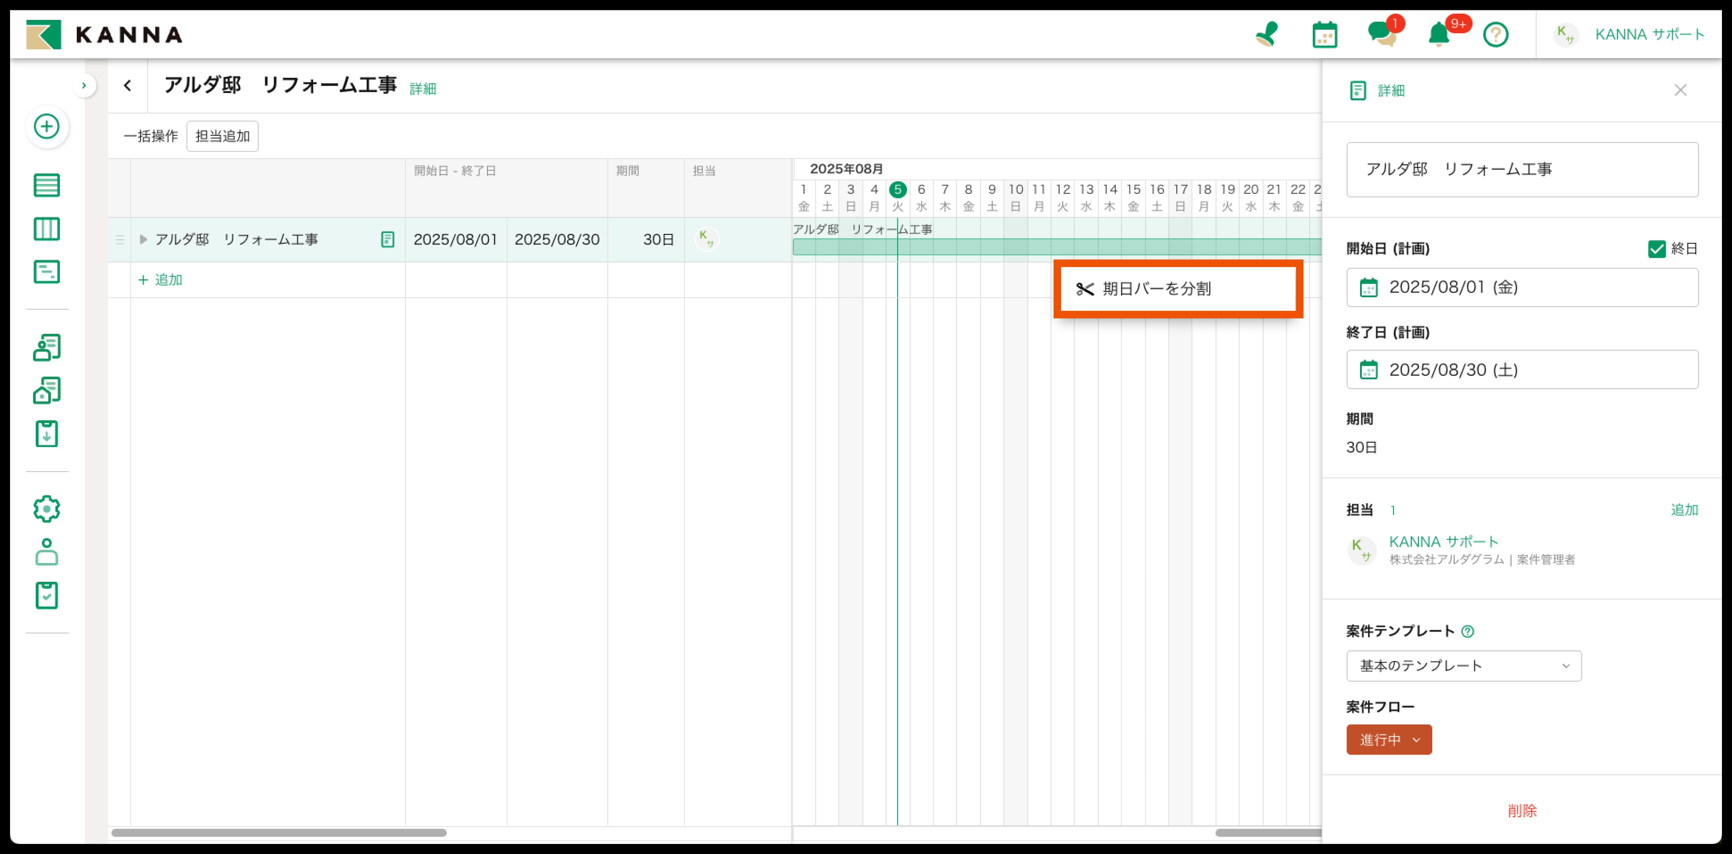
Task: Select the board columns view icon in sidebar
Action: [46, 229]
